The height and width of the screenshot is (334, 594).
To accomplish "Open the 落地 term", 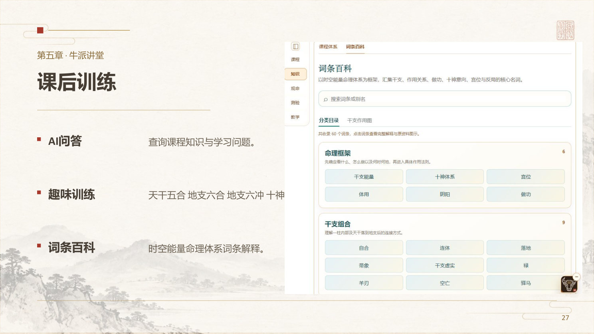I will coord(526,248).
